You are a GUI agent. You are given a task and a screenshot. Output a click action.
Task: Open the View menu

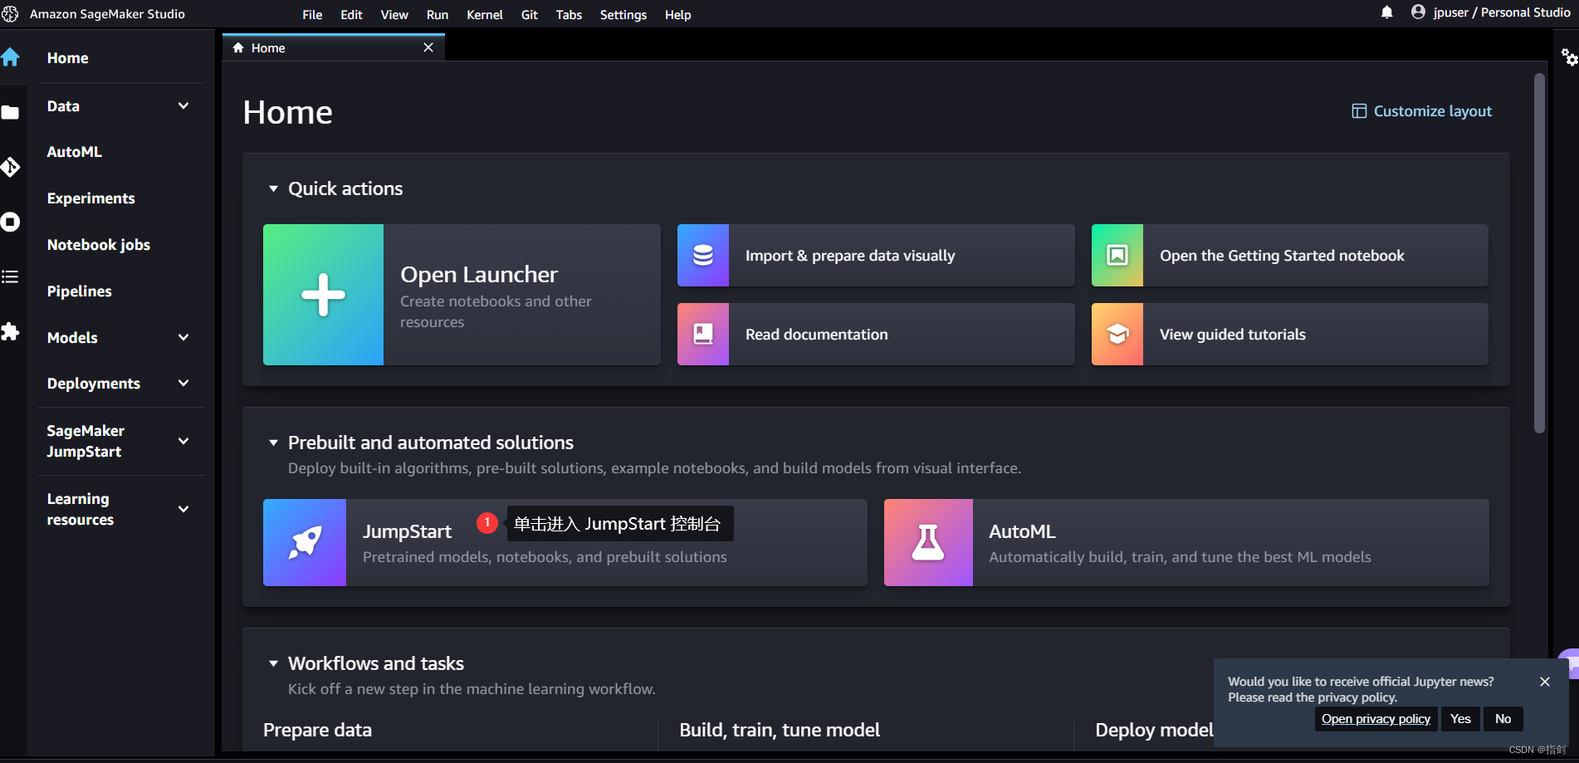click(x=394, y=14)
